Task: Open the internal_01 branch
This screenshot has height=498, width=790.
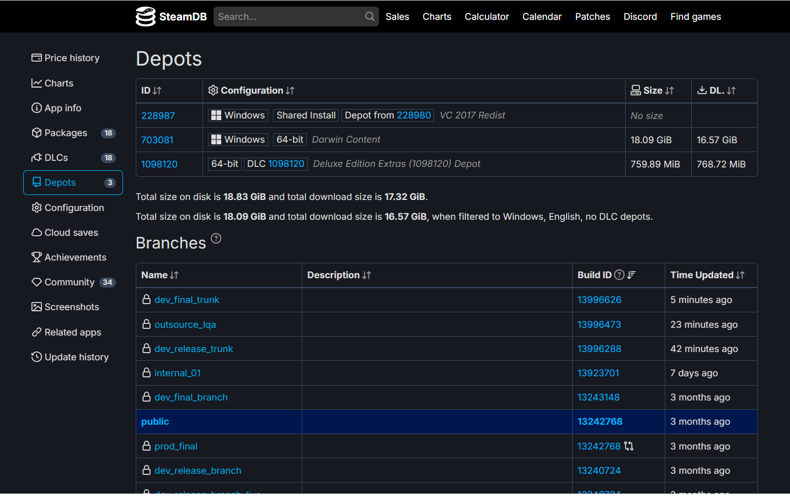Action: (x=178, y=373)
